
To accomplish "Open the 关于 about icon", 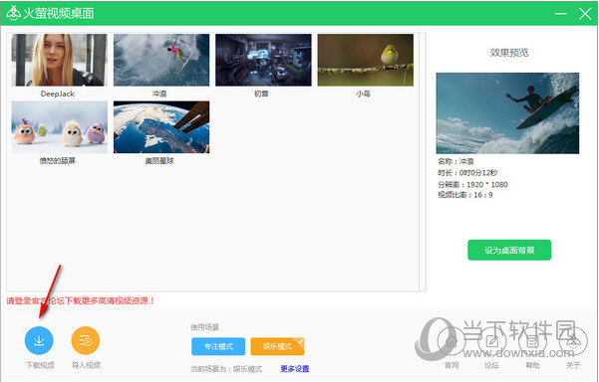I will click(573, 340).
